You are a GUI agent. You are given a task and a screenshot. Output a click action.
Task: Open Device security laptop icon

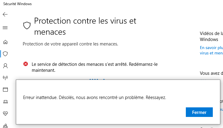[x=5, y=102]
